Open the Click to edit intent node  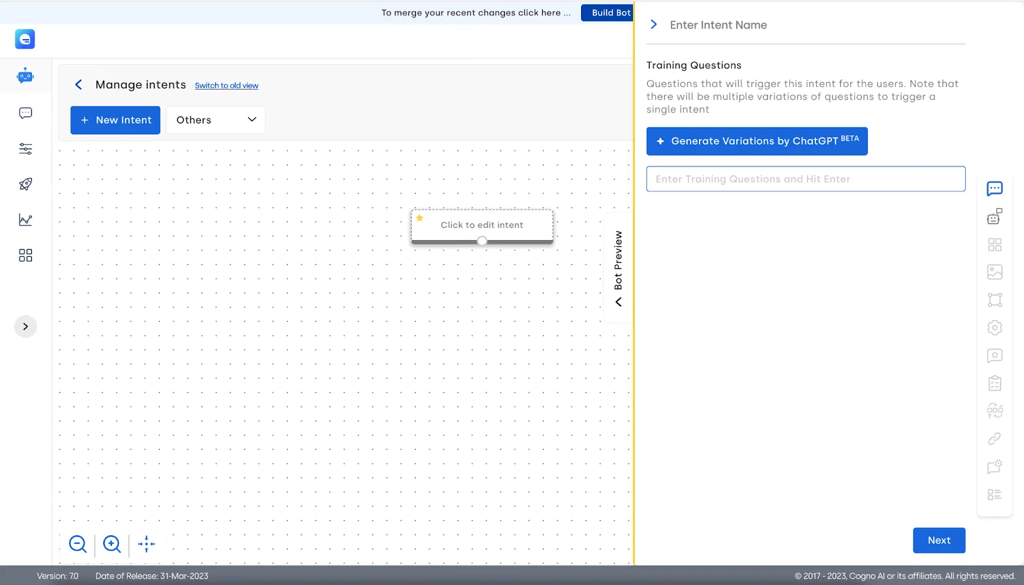tap(482, 225)
